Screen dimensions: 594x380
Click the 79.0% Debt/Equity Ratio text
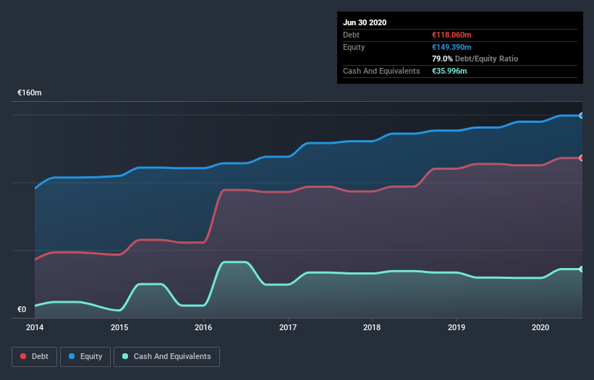point(475,59)
